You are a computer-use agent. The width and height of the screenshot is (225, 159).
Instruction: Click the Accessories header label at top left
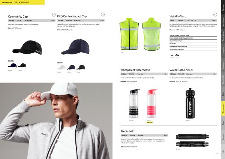coord(7,3)
